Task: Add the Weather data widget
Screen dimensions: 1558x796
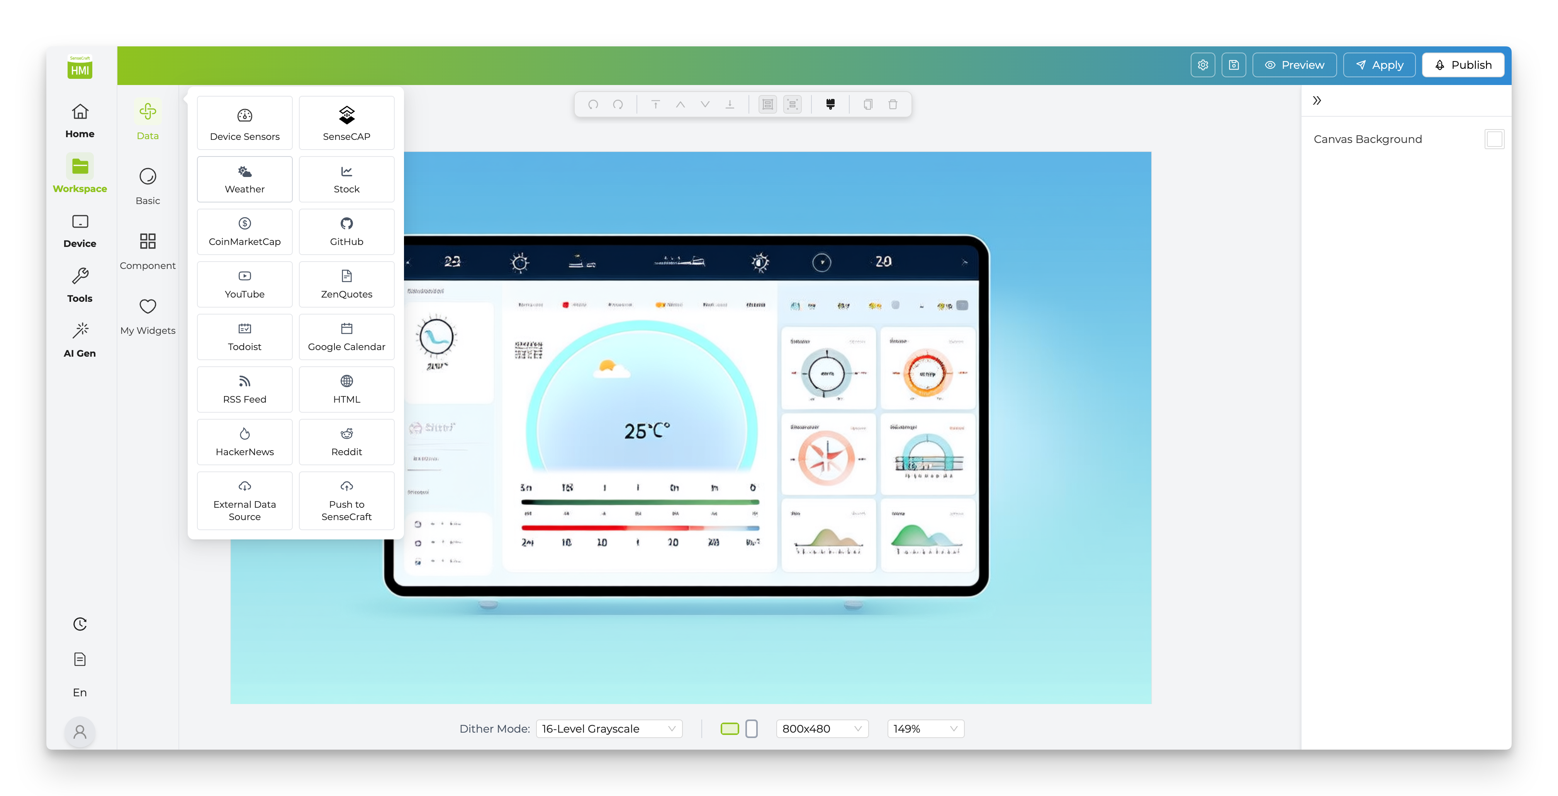Action: click(244, 179)
